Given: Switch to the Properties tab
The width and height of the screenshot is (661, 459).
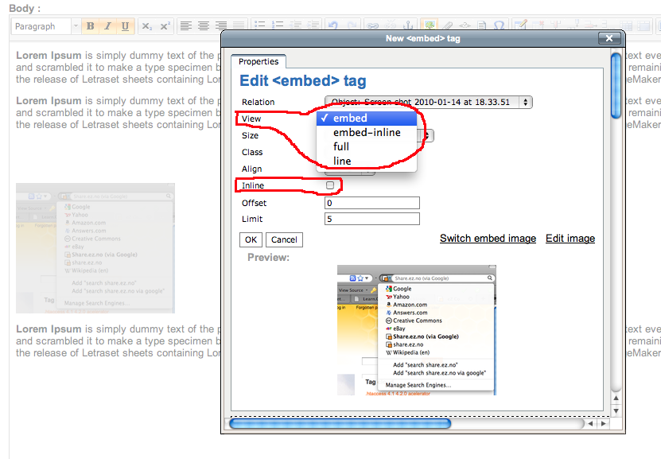Looking at the screenshot, I should 259,61.
